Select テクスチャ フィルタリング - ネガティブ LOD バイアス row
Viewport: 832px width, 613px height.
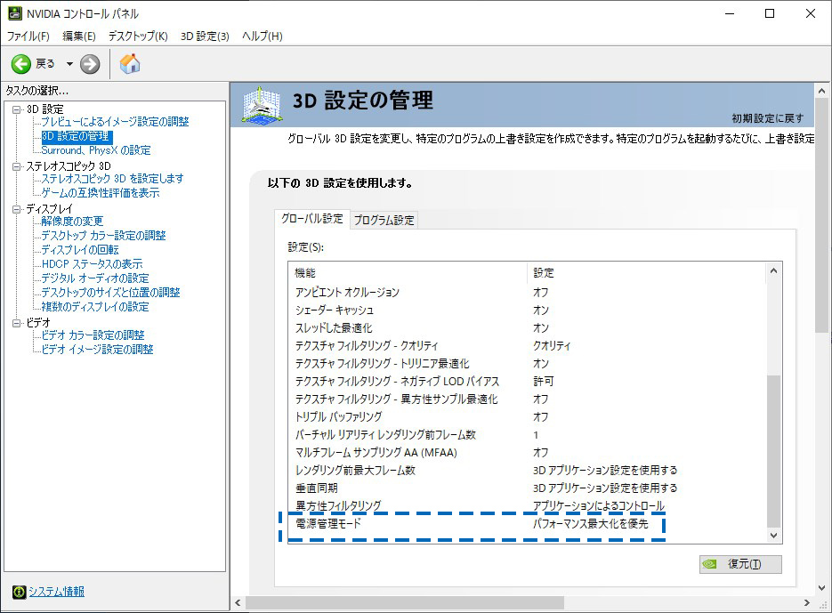[x=528, y=381]
